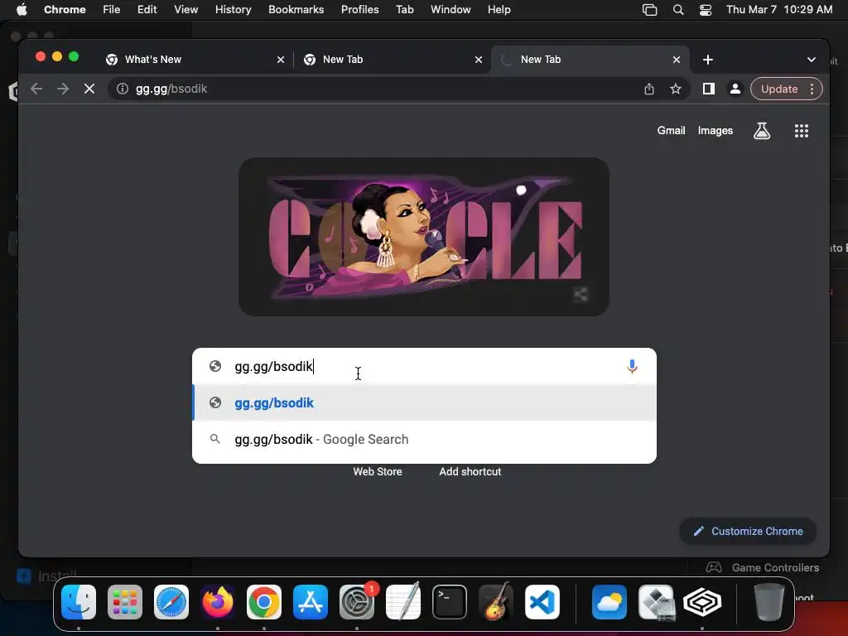Open the Google apps grid
The height and width of the screenshot is (636, 848).
point(802,130)
